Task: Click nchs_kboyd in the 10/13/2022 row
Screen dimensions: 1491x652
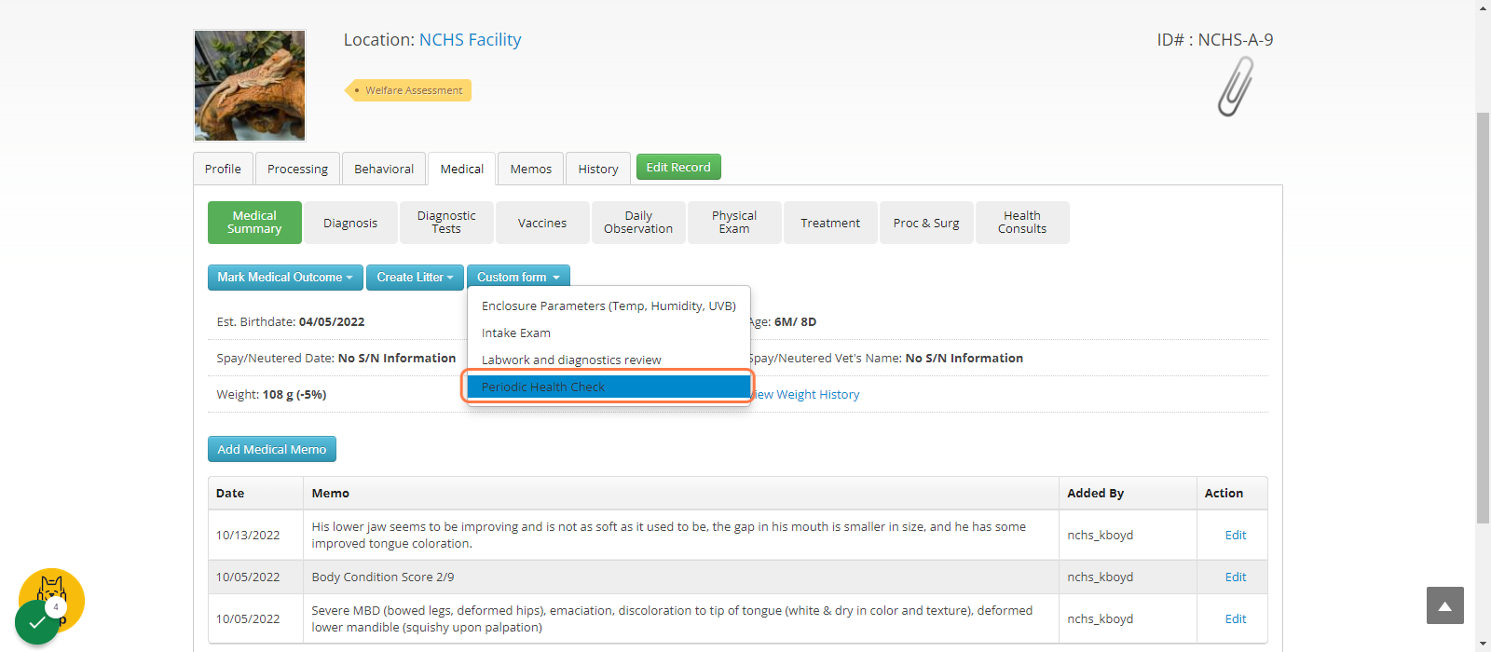Action: 1101,535
